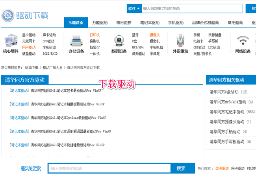Image resolution: width=256 pixels, height=177 pixels.
Task: Open 清华同方摄像头驱动 (1) in sidebar
Action: (230, 122)
